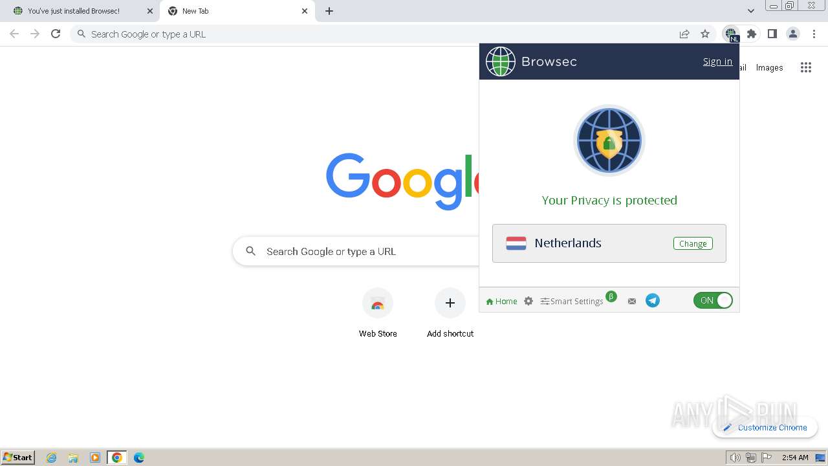Open Microsoft Edge from taskbar
Image resolution: width=828 pixels, height=466 pixels.
tap(138, 458)
